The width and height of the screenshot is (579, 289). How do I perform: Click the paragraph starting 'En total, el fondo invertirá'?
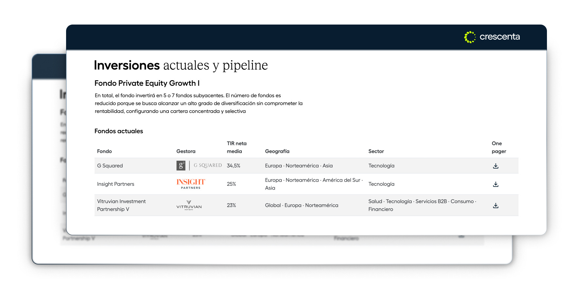(199, 103)
